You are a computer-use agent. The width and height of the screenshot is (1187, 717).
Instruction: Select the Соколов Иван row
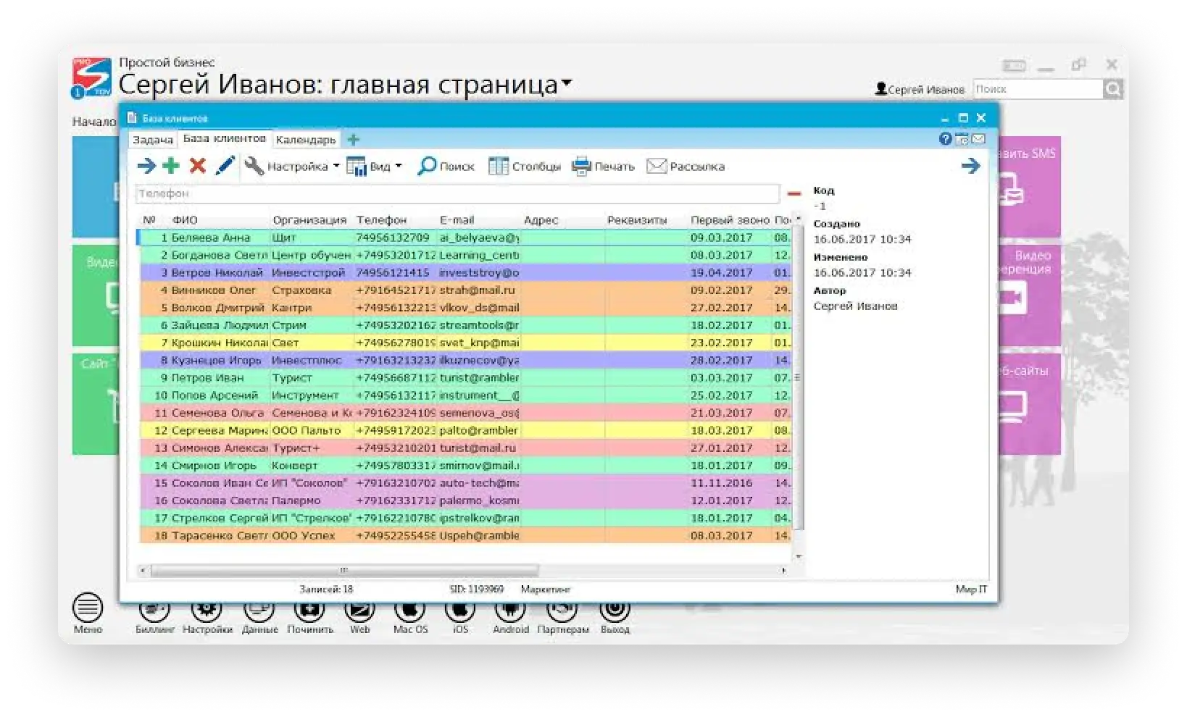point(465,483)
